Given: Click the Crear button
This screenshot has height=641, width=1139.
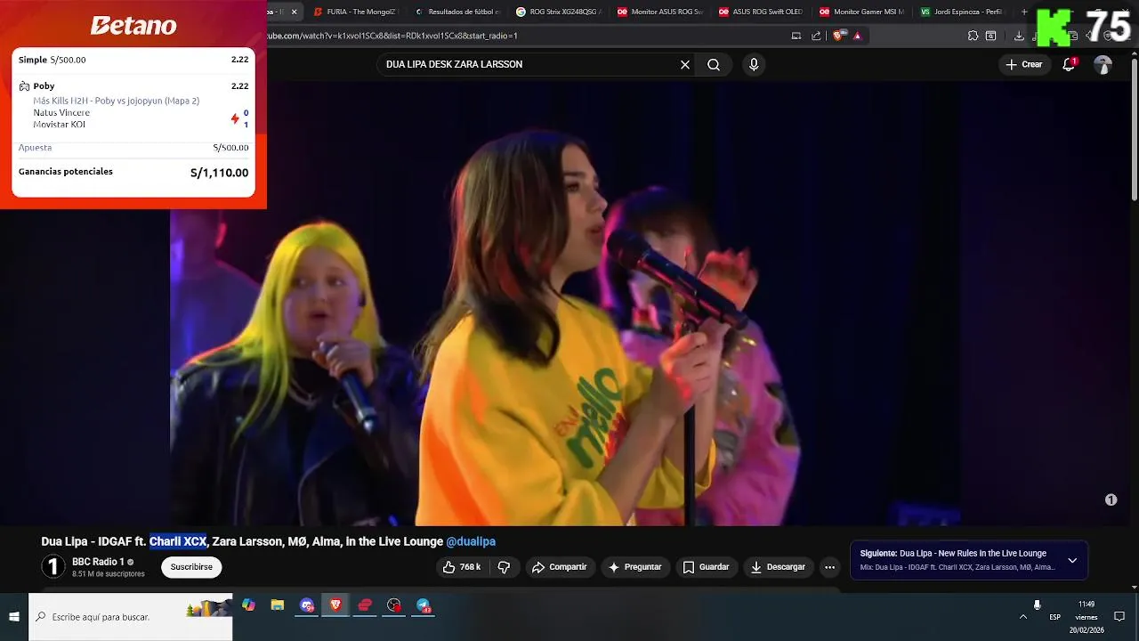Looking at the screenshot, I should point(1023,64).
